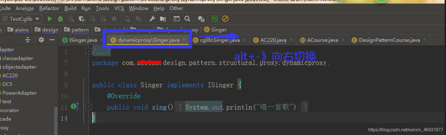
Task: Click the @Override annotation
Action: coord(124,96)
